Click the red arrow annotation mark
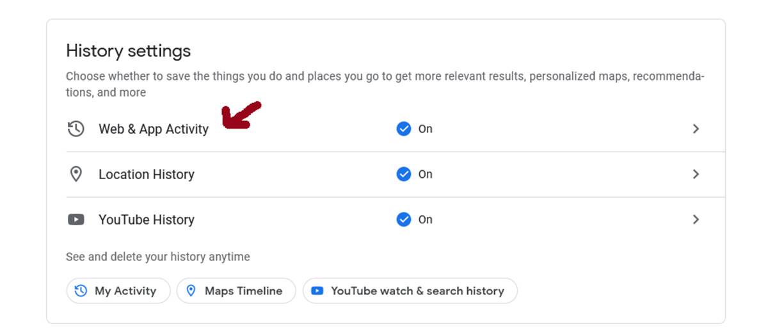This screenshot has height=336, width=768. click(240, 116)
